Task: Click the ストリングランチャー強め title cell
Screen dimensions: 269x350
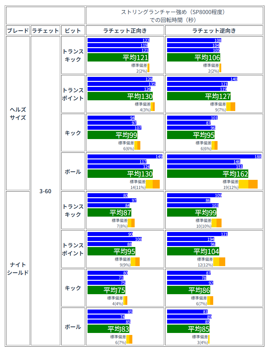Action: [174, 16]
